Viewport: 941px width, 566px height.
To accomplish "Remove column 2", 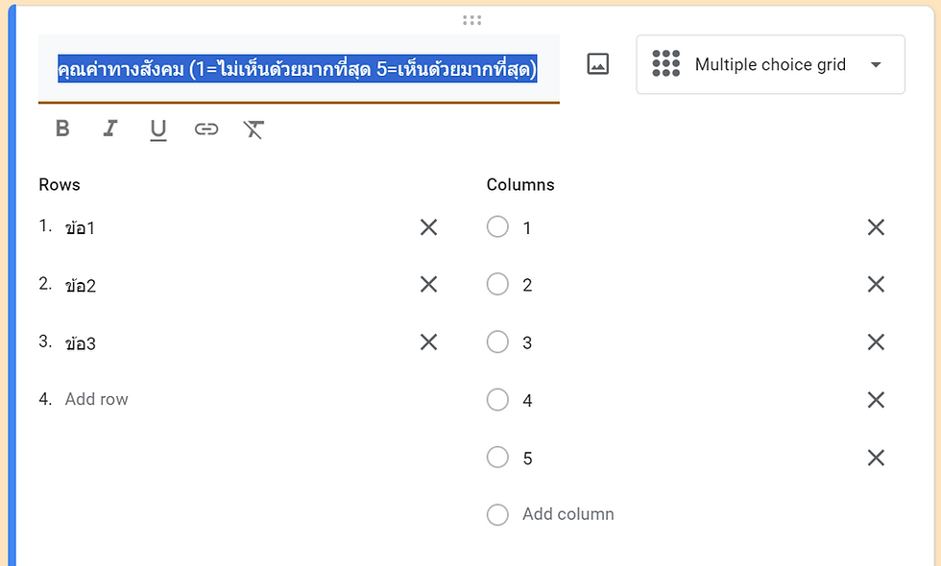I will [x=875, y=284].
